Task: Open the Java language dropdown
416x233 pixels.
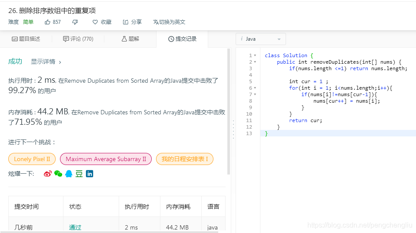Action: [x=260, y=39]
